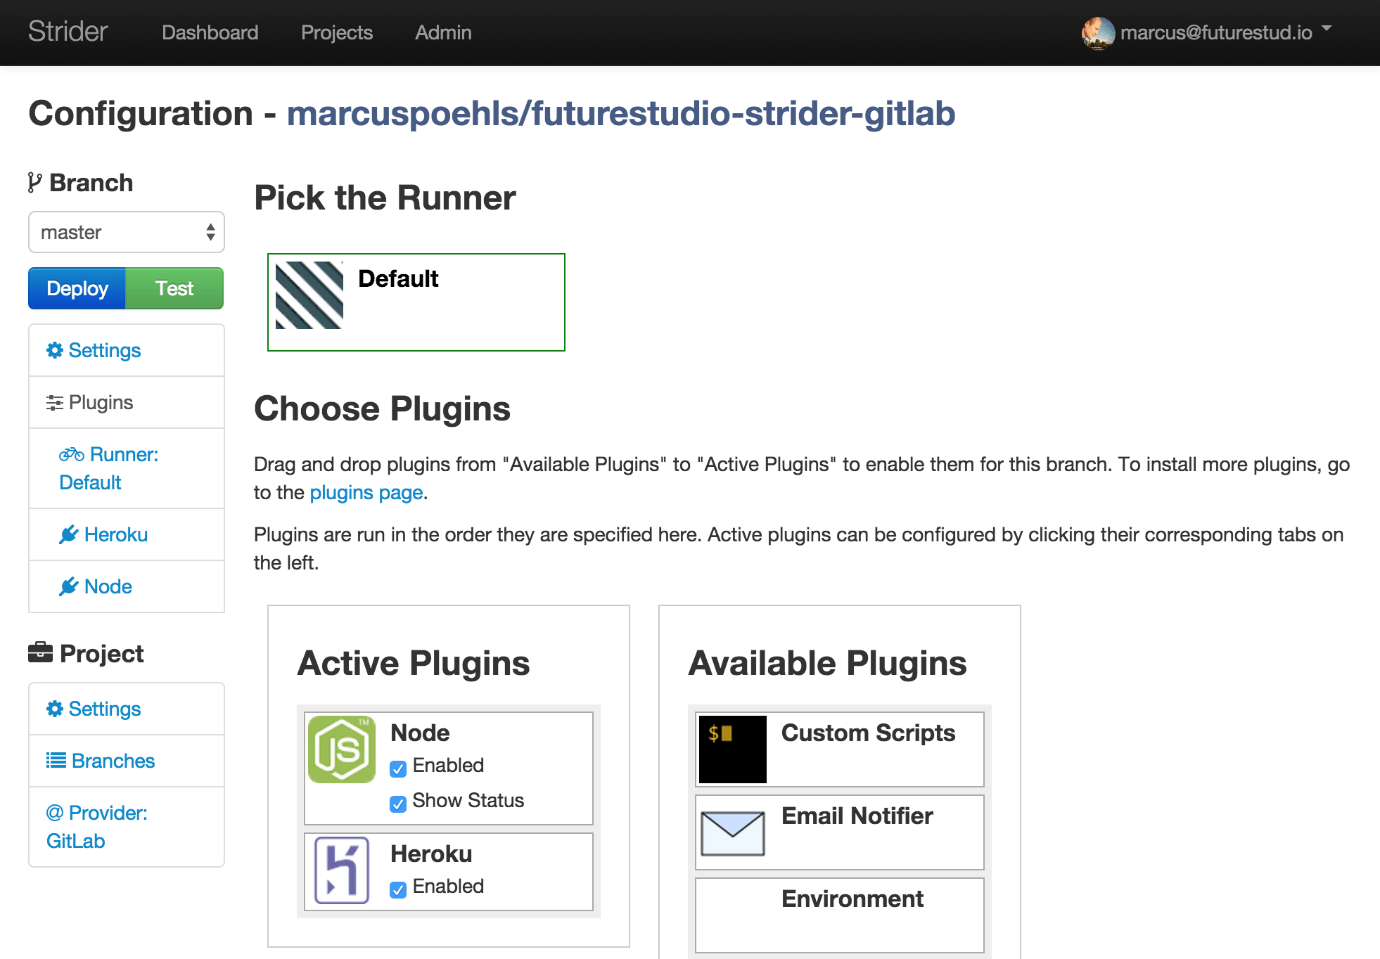The width and height of the screenshot is (1380, 959).
Task: Select the Email Notifier plugin label
Action: coord(857,816)
